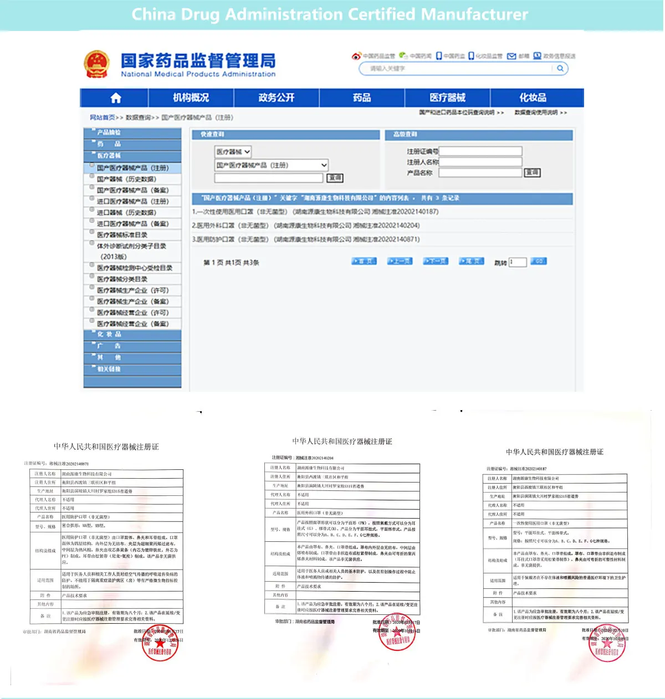Collapse the 医疗器械 sidebar section
The height and width of the screenshot is (699, 665).
point(132,156)
